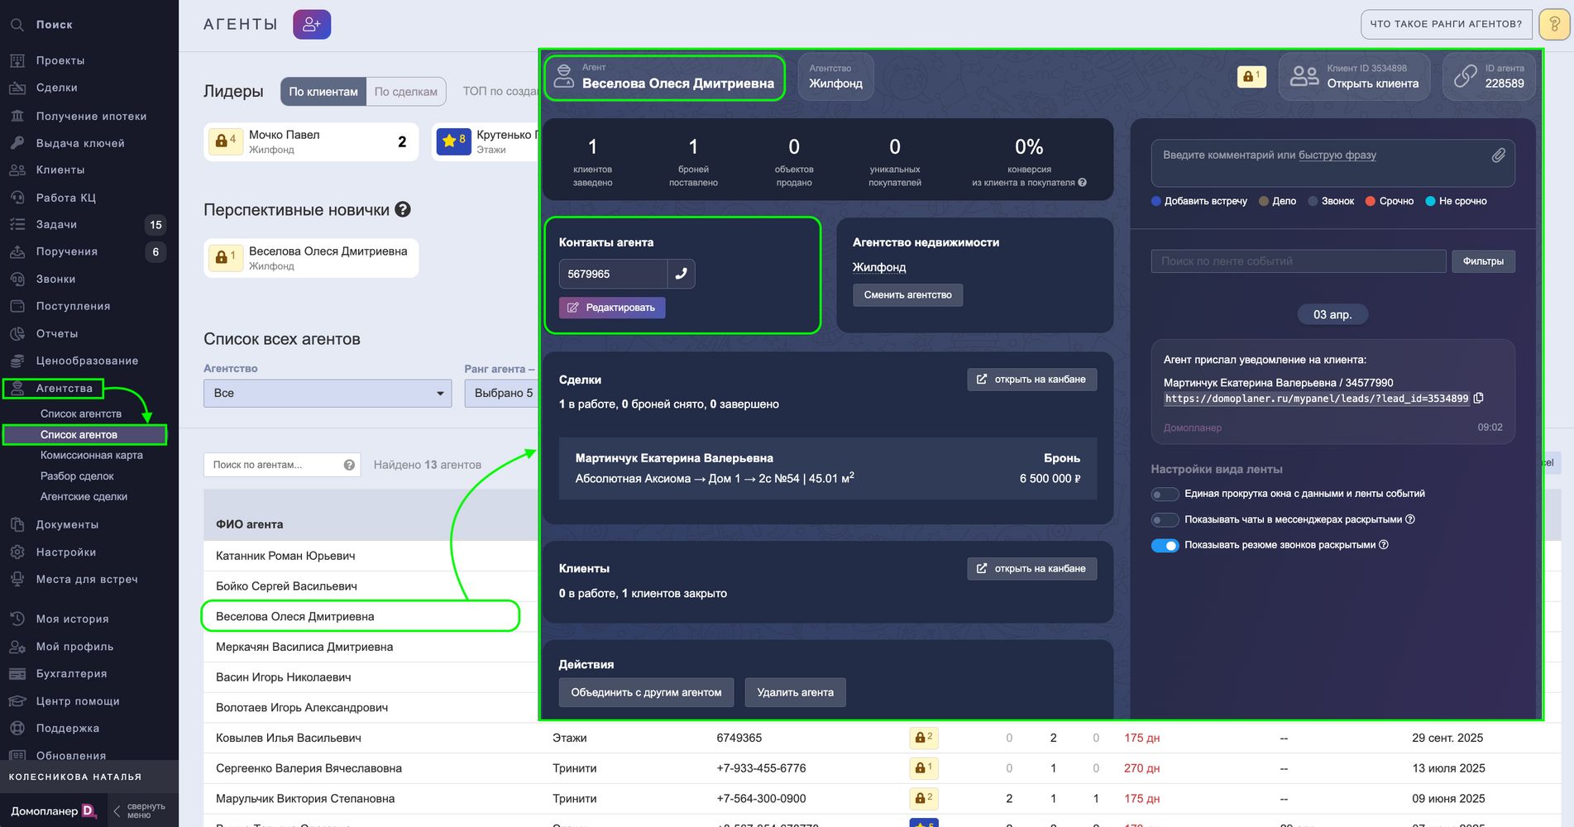
Task: Click the phone call icon next to 5679965
Action: [x=681, y=274]
